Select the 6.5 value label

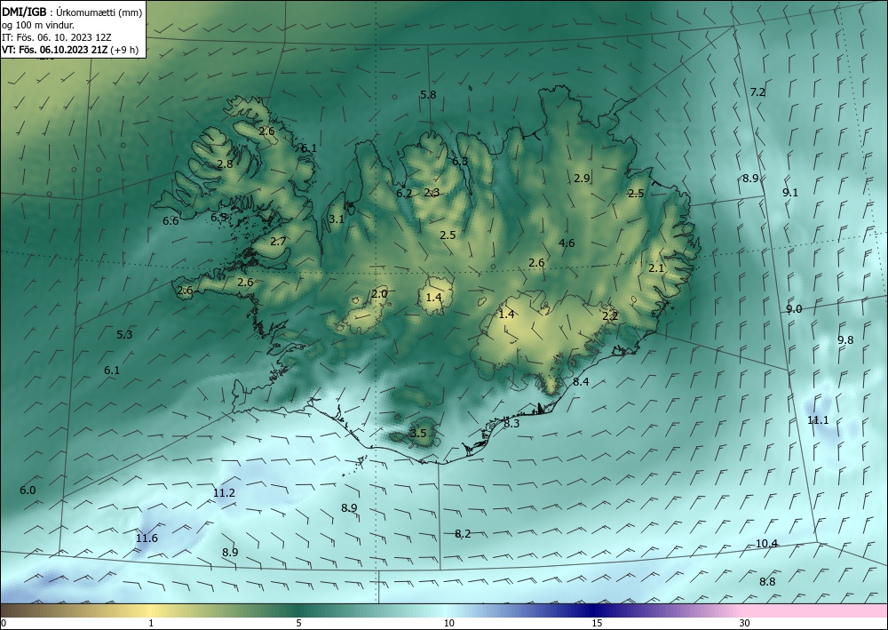pyautogui.click(x=218, y=217)
